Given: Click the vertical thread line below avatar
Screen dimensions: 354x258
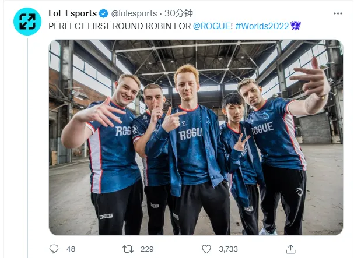Looking at the screenshot, I should [x=27, y=148].
